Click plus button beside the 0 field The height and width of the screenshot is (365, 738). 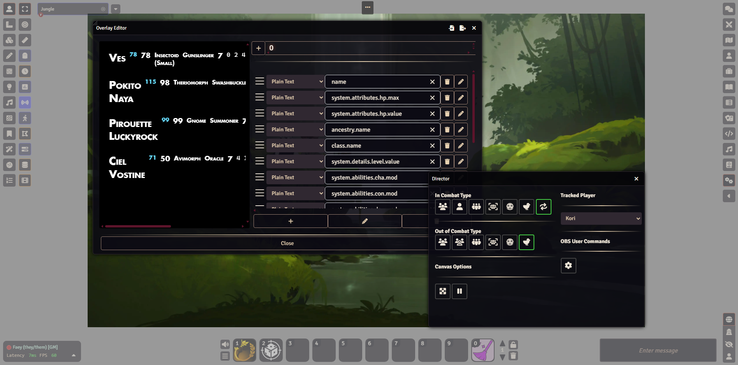click(x=259, y=48)
